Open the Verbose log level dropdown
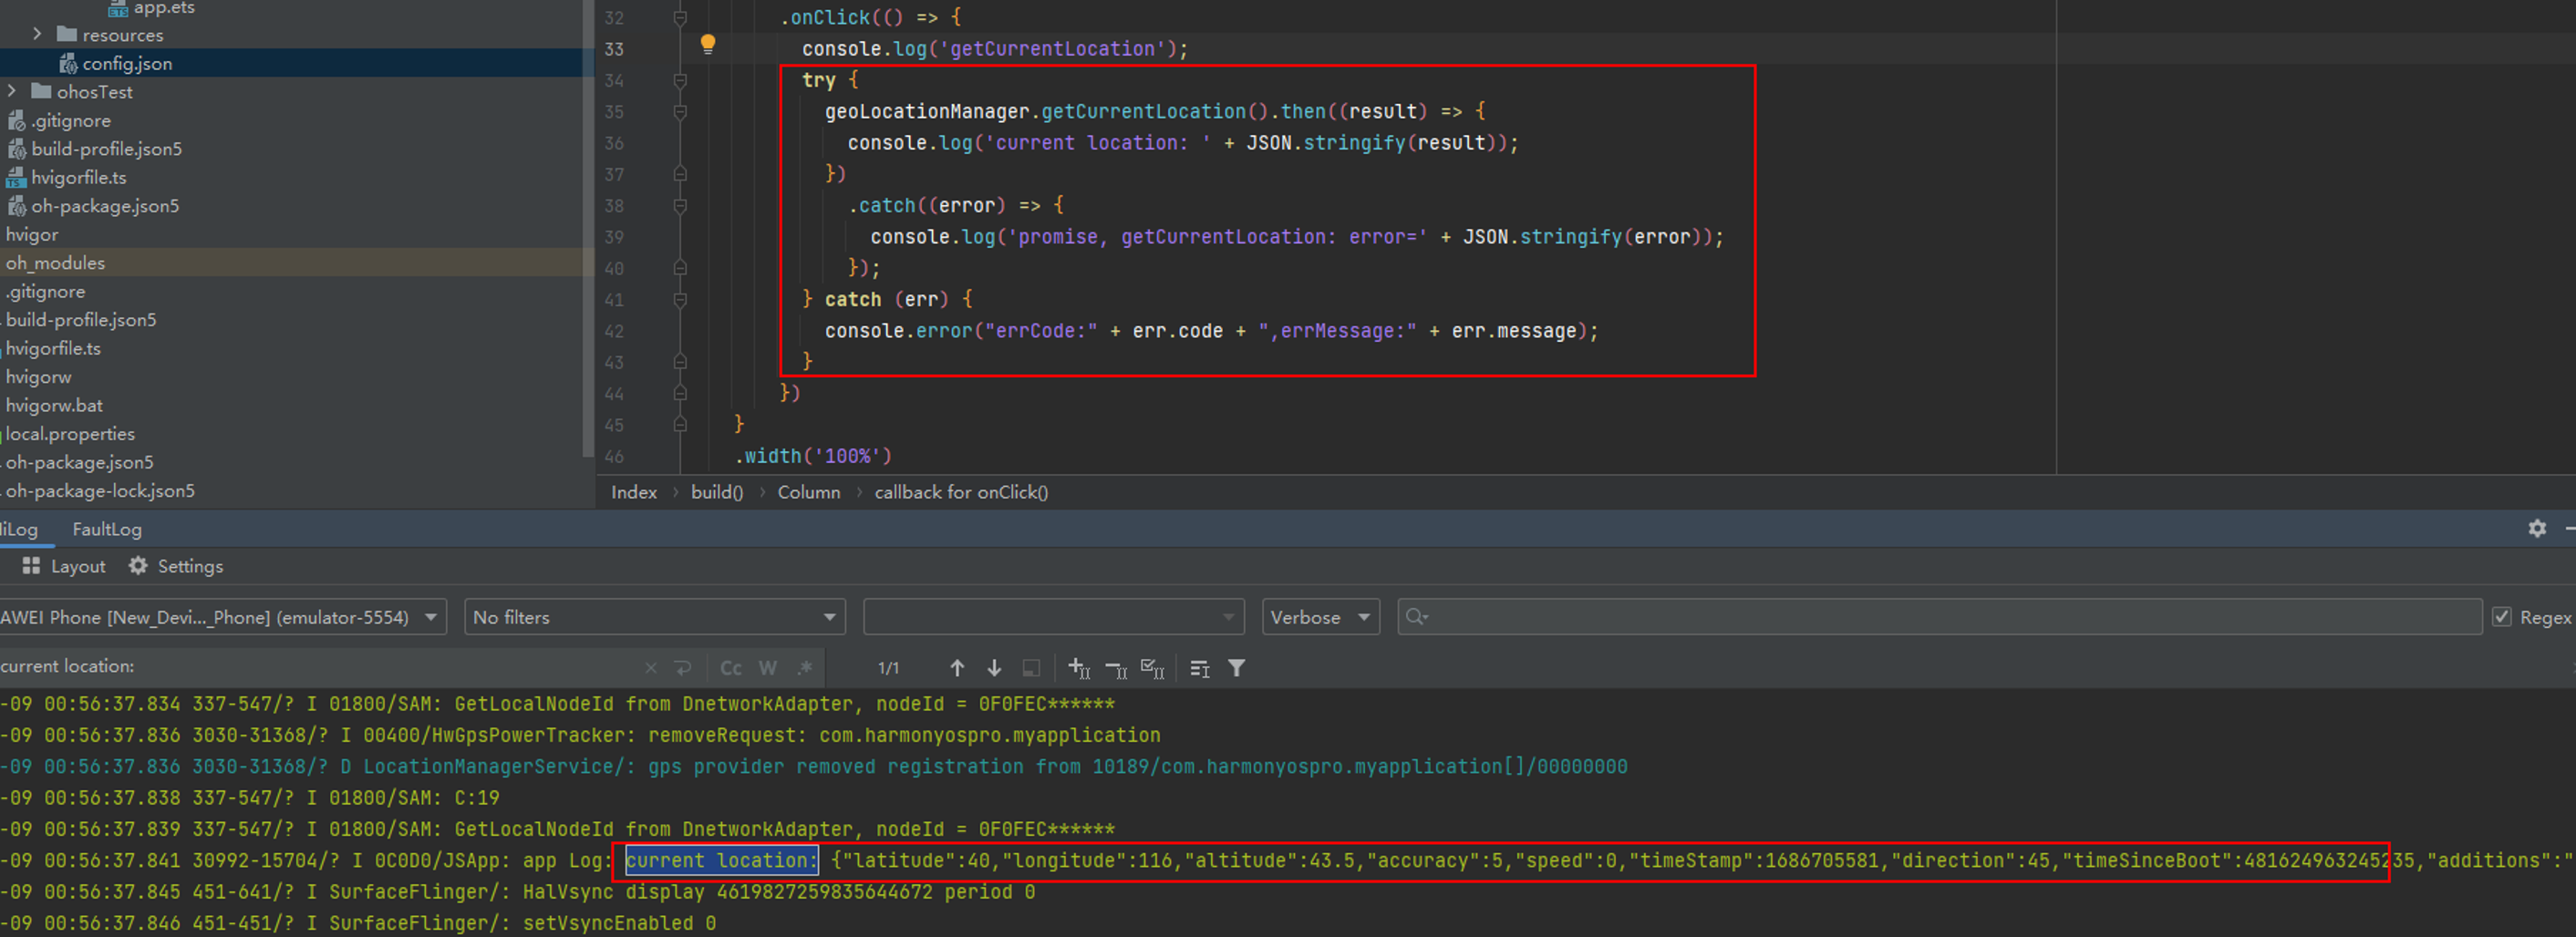2576x937 pixels. (1320, 617)
